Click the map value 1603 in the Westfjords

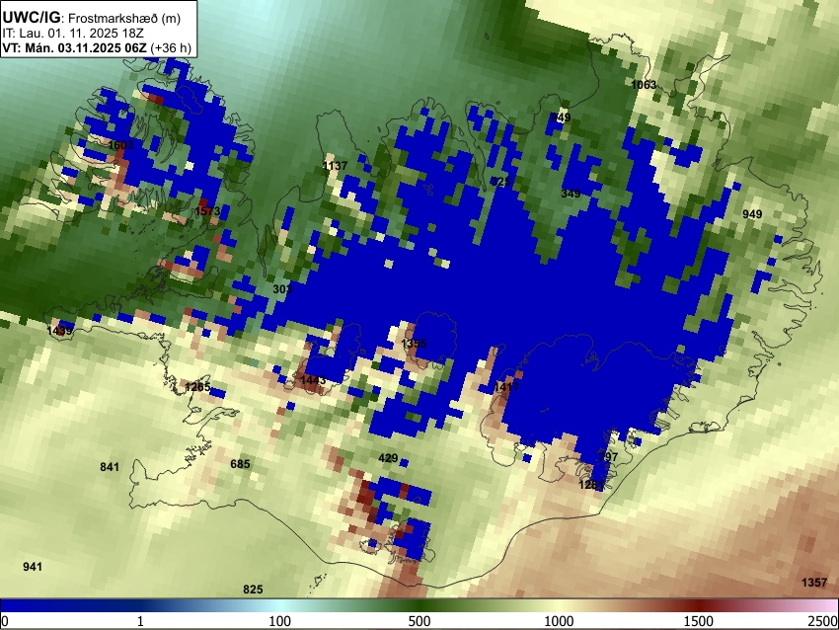[x=121, y=145]
